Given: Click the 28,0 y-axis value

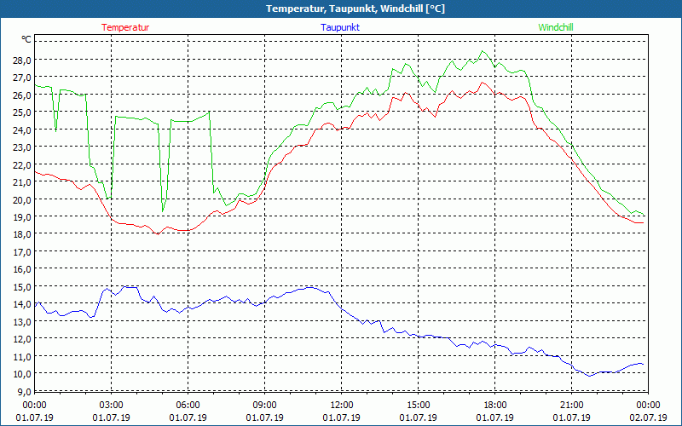Looking at the screenshot, I should 22,60.
